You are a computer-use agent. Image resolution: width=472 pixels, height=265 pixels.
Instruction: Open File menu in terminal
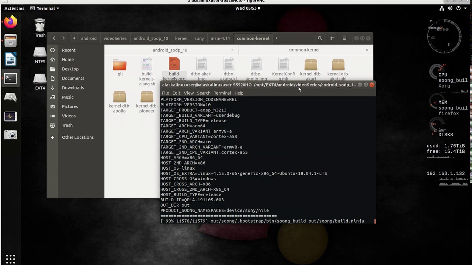165,93
